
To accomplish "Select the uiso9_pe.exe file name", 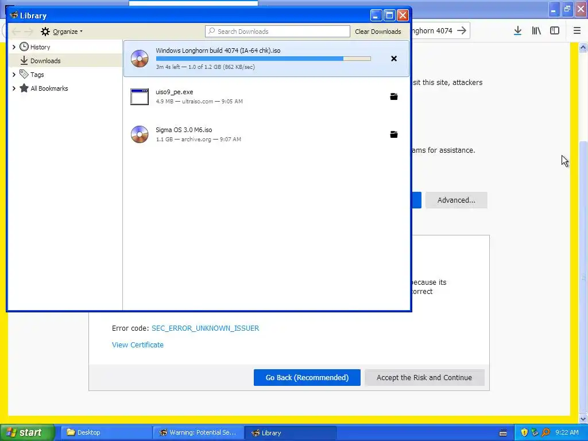I will pos(175,92).
